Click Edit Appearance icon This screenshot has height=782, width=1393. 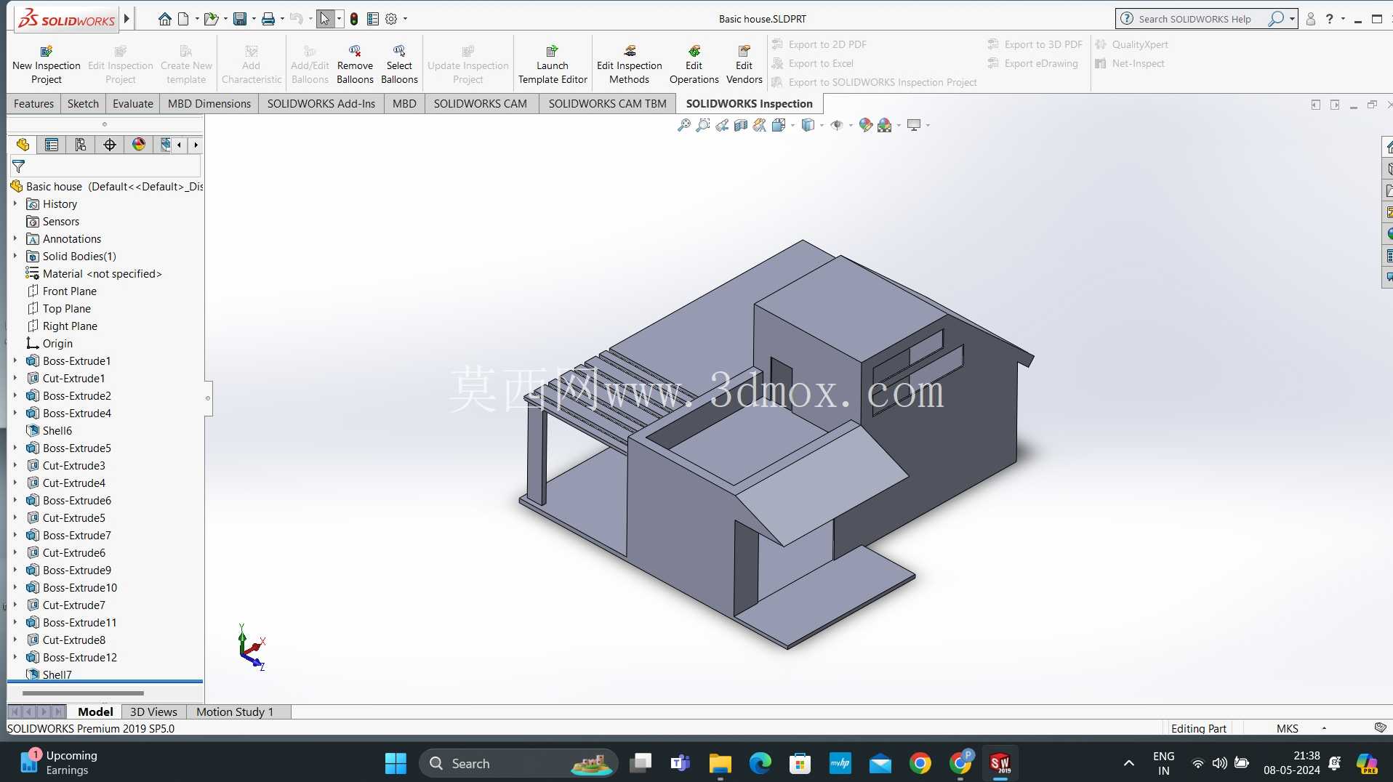(865, 125)
